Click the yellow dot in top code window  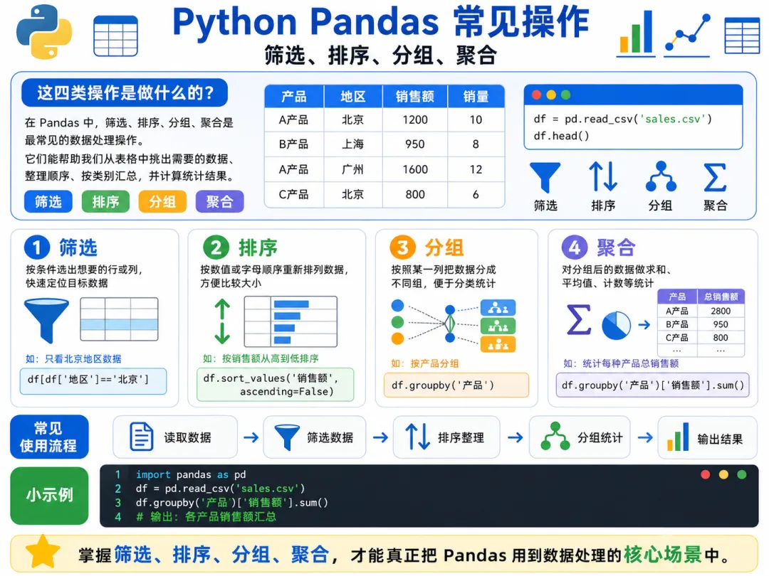pyautogui.click(x=551, y=95)
